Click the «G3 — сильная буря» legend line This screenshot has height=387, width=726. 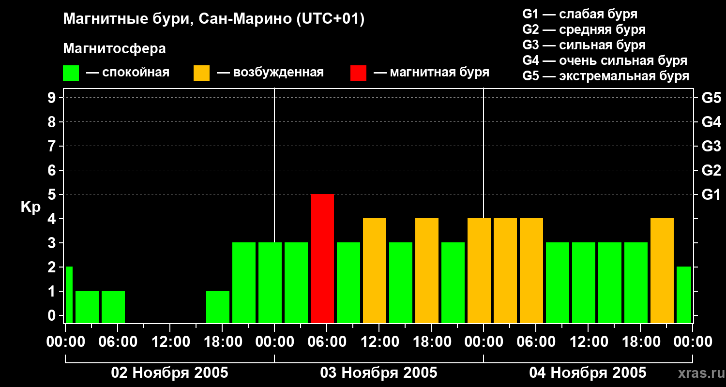[584, 45]
